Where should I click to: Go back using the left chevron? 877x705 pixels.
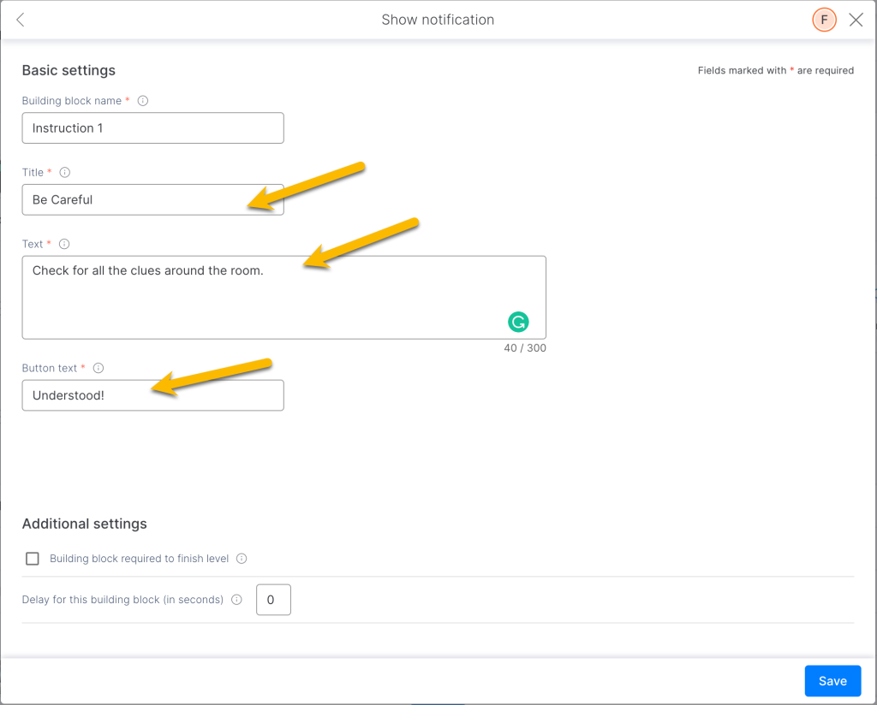(x=21, y=21)
